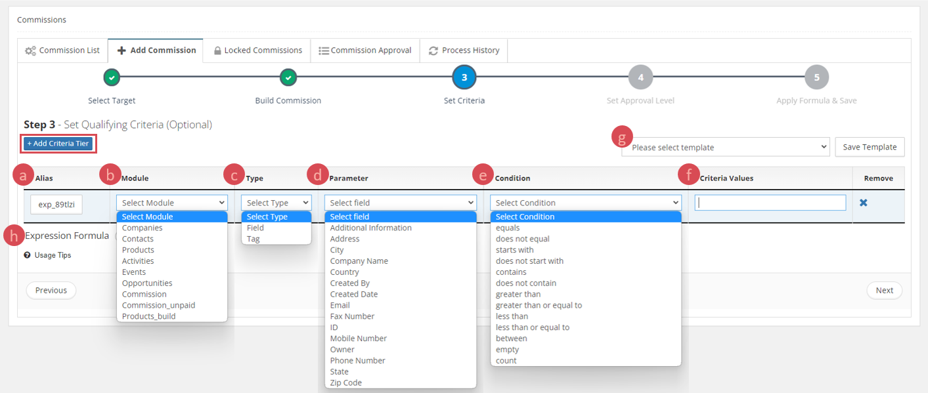Viewport: 928px width, 393px height.
Task: Click step 4 Set Approval Level circle
Action: [x=640, y=77]
